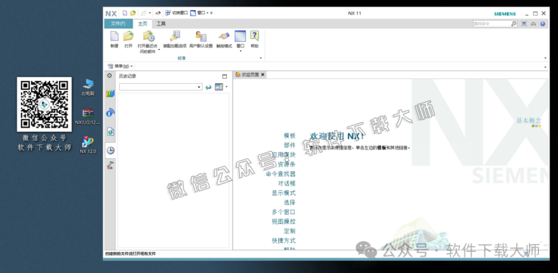Open ribbon options arrow at far right

point(545,58)
